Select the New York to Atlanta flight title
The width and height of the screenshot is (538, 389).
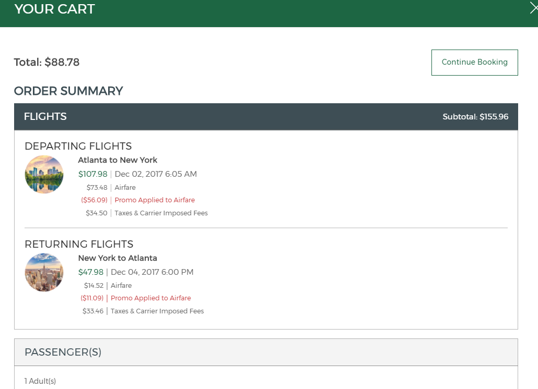(x=118, y=258)
